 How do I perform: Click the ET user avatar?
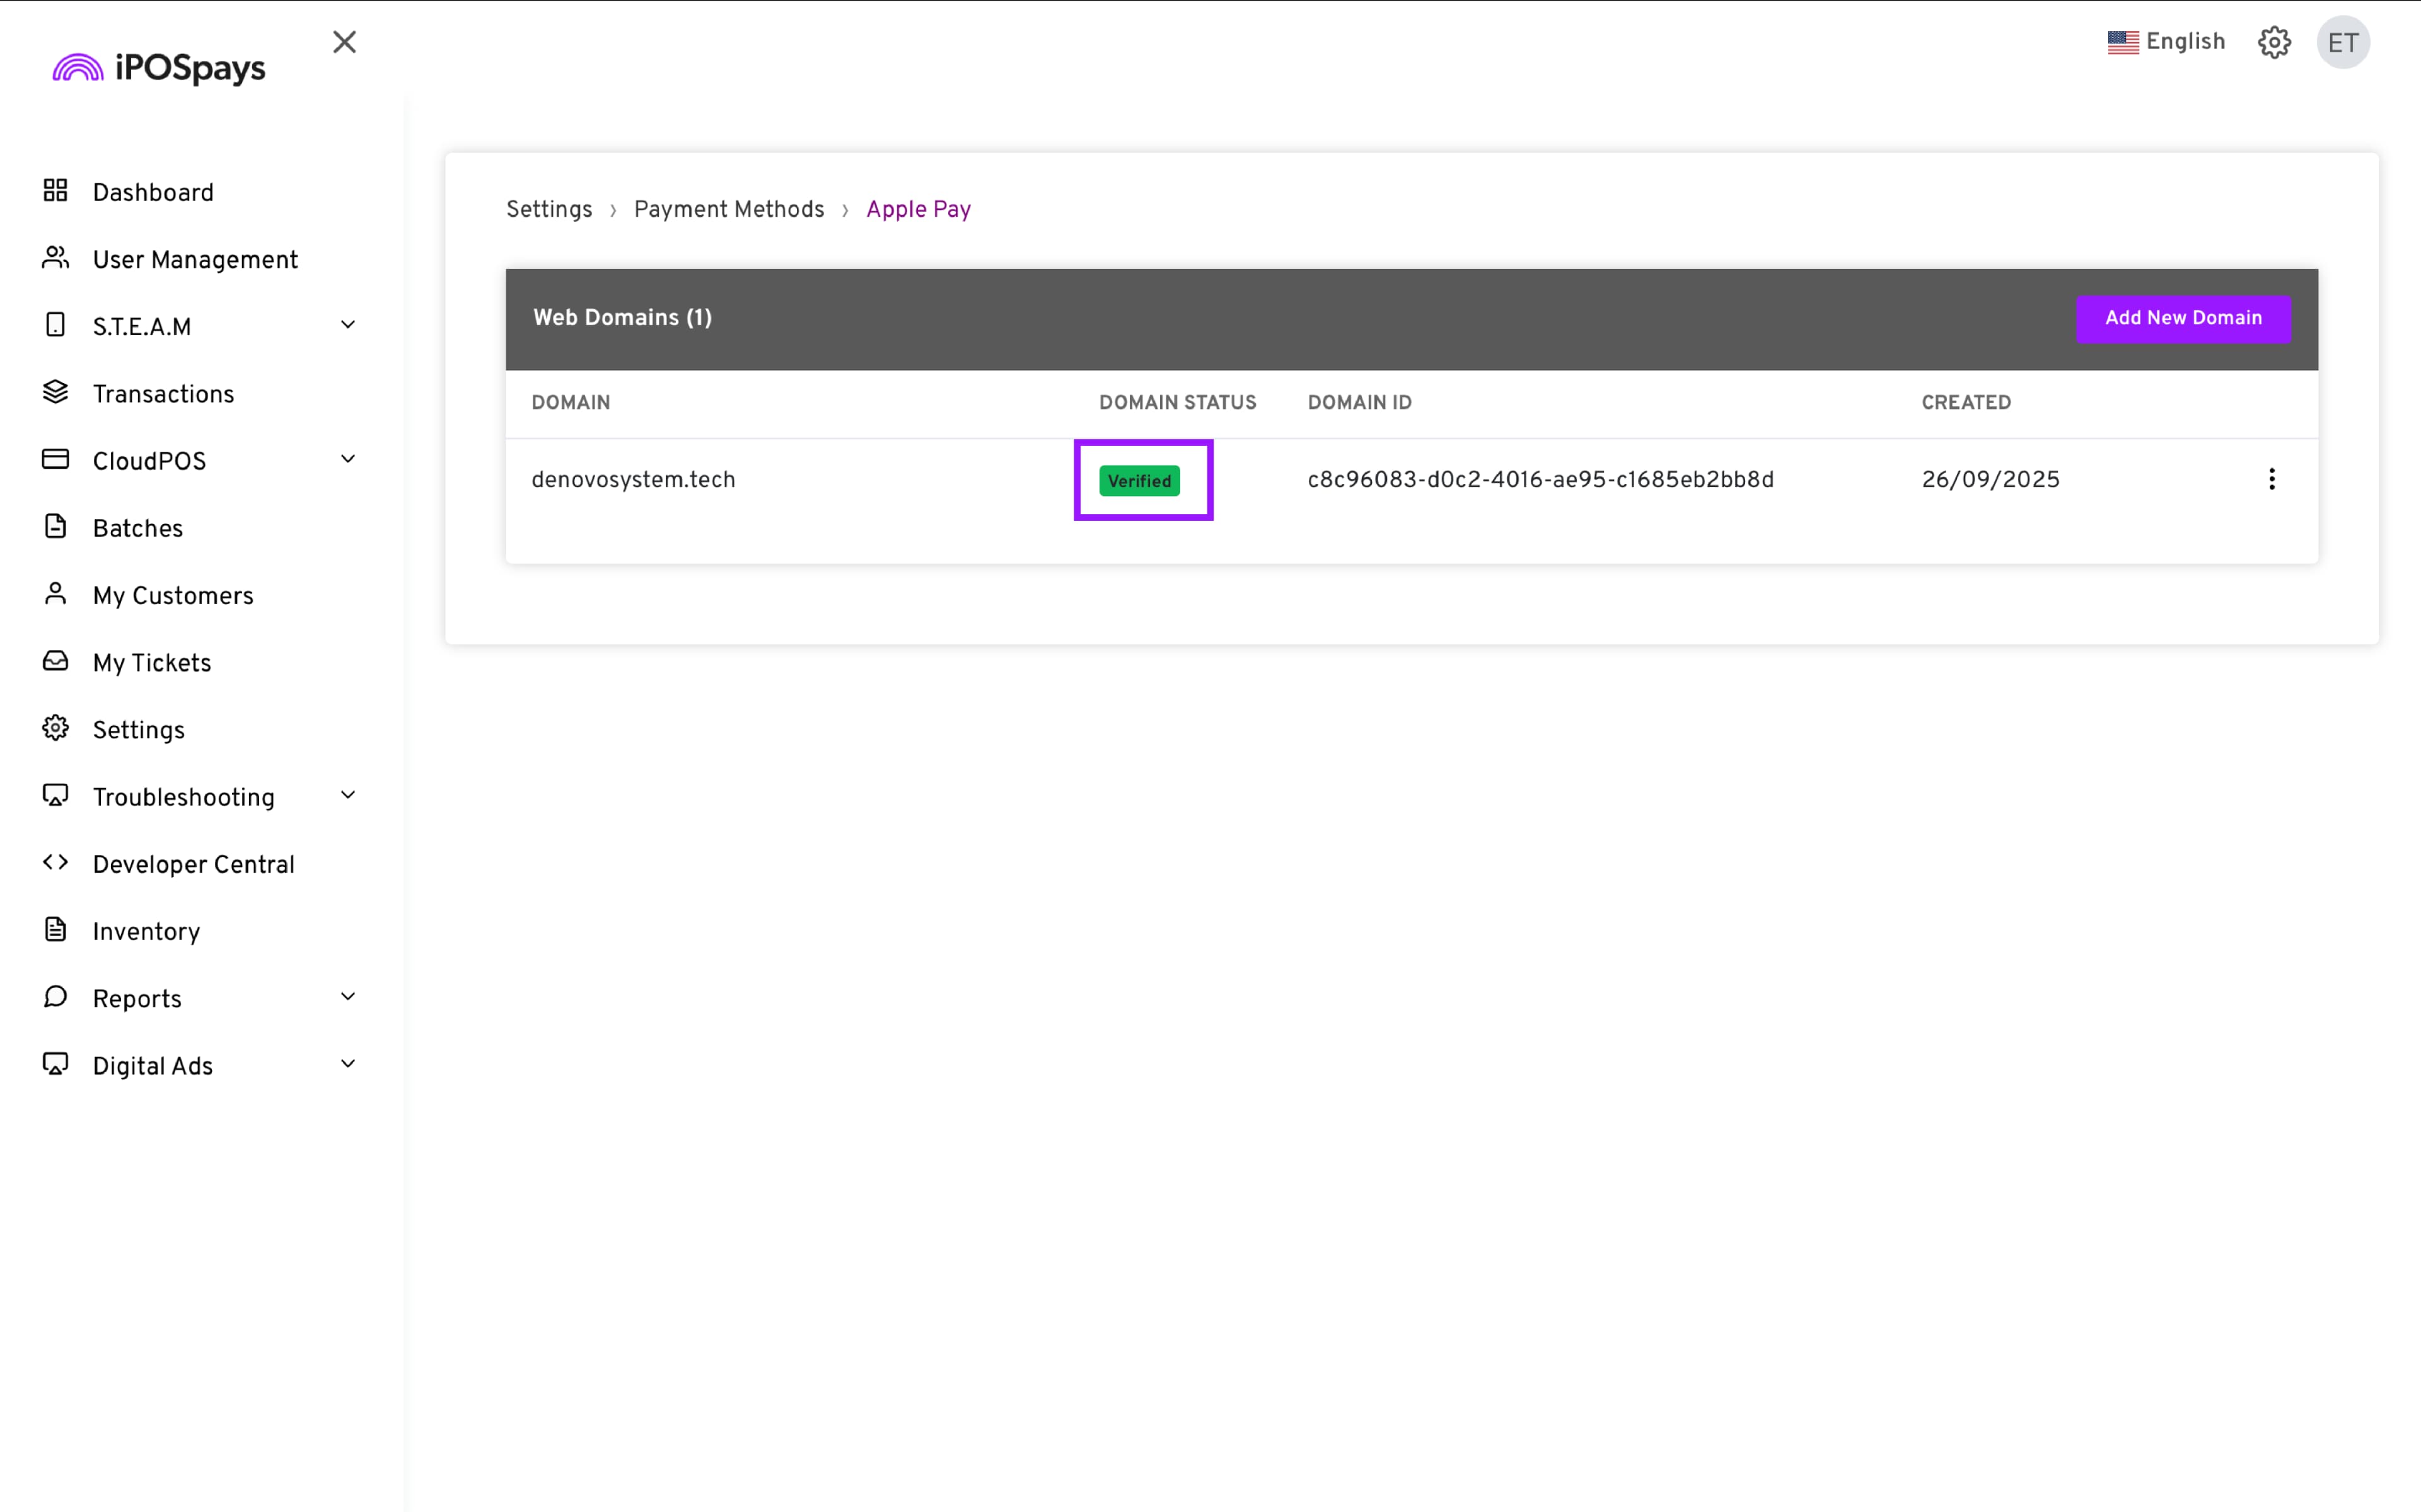click(2343, 42)
